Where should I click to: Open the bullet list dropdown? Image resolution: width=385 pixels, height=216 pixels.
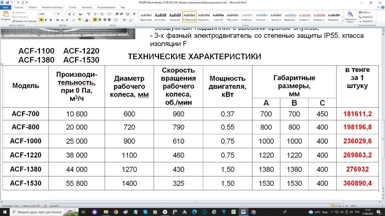(98, 14)
